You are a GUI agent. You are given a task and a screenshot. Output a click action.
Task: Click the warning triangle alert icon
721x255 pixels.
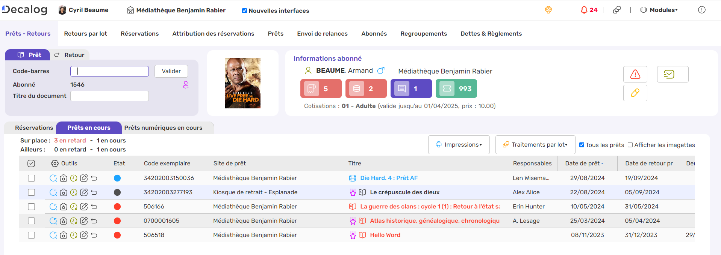click(x=635, y=74)
